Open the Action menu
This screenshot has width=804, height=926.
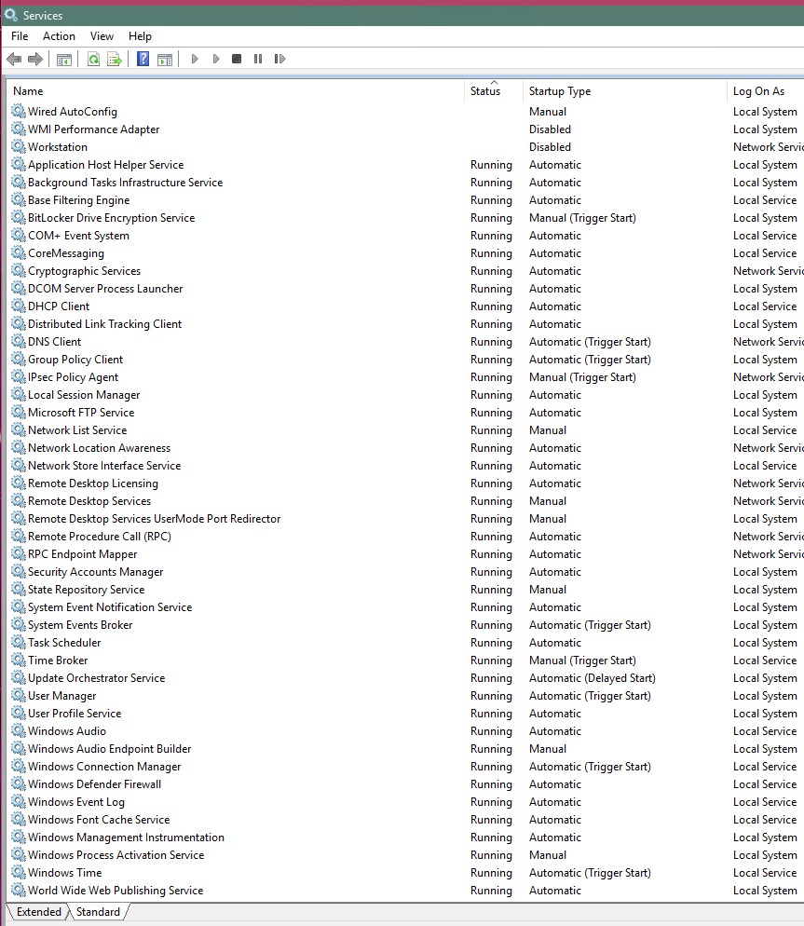[58, 35]
